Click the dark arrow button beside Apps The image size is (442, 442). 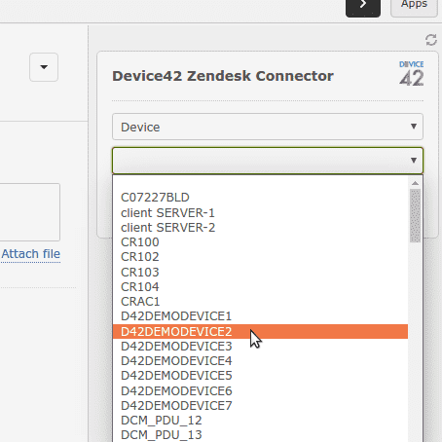pyautogui.click(x=363, y=7)
